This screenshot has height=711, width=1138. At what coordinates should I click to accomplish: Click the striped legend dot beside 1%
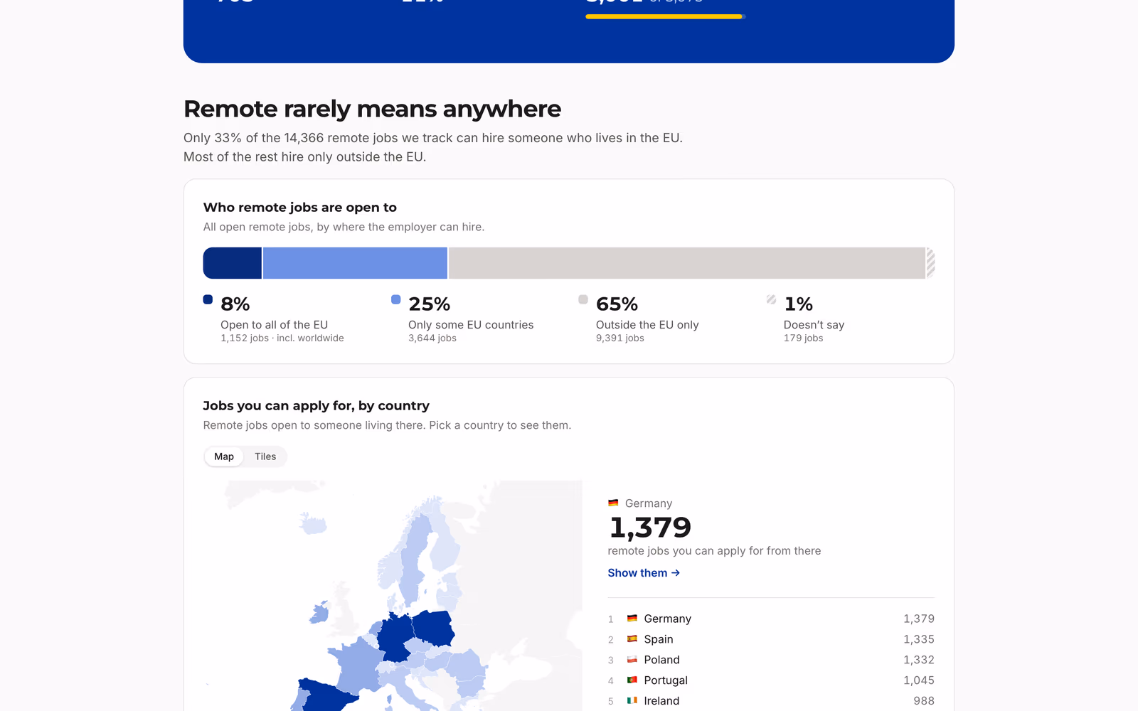771,299
